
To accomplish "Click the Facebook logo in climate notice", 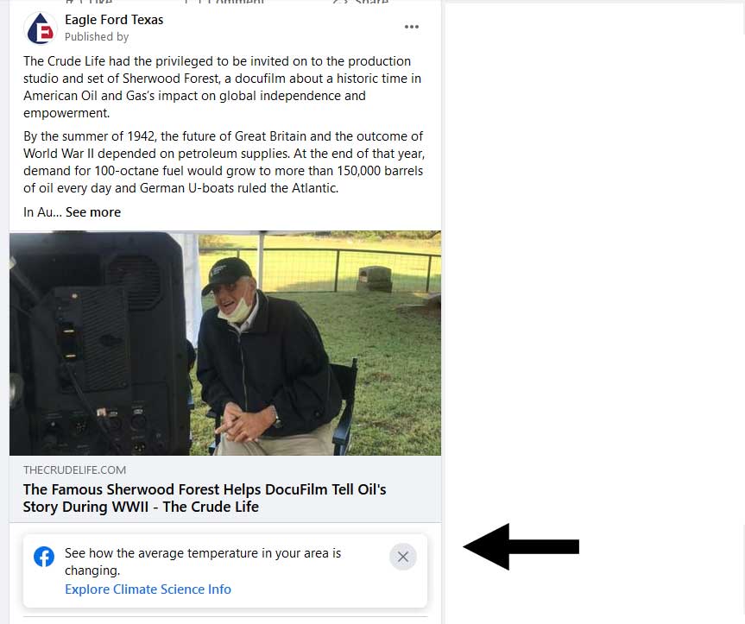I will [44, 557].
